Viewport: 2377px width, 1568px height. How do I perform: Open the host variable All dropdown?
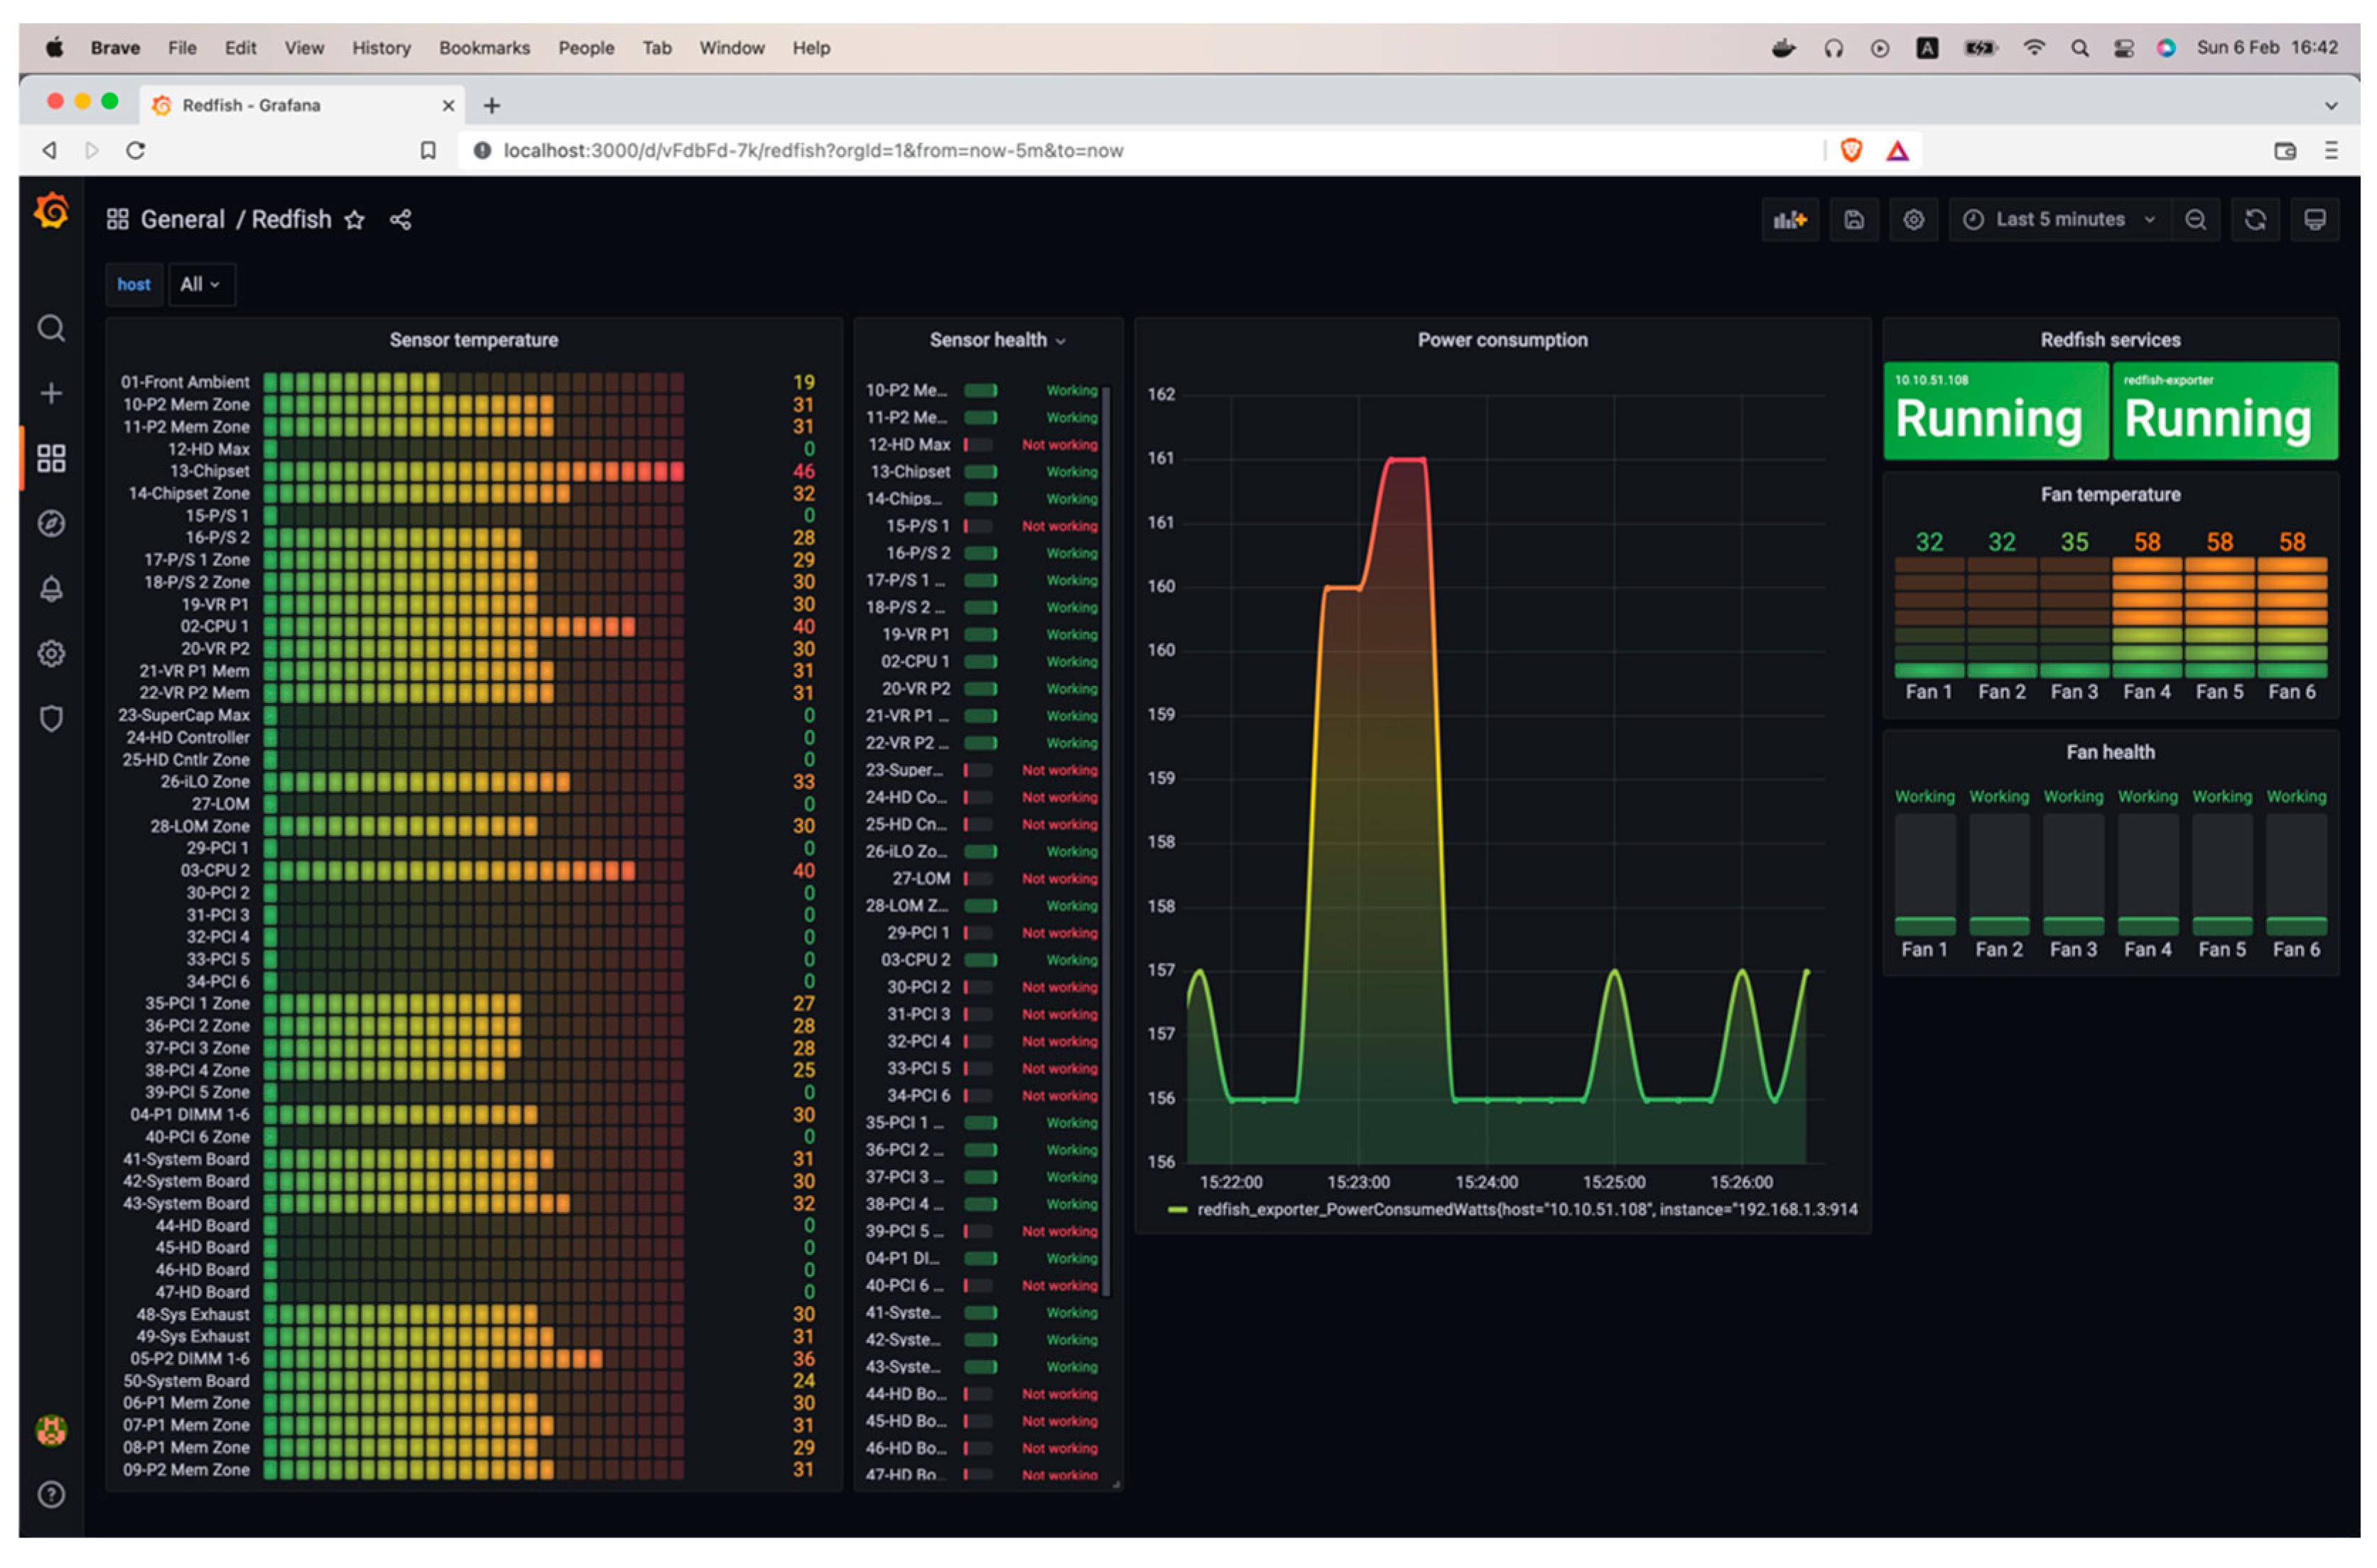click(x=200, y=285)
